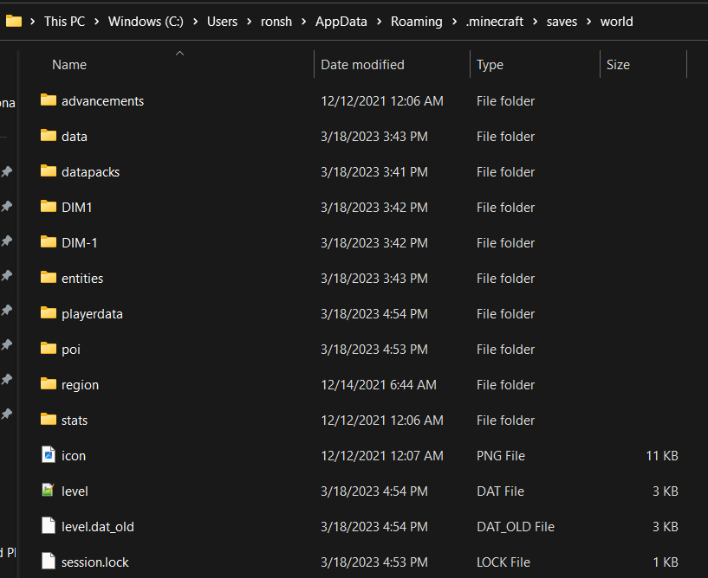Click 3/18/2023 4:53 PM date of poi
This screenshot has height=578, width=708.
pyautogui.click(x=373, y=350)
